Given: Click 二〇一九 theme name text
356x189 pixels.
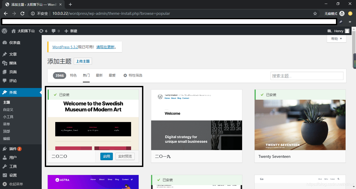Looking at the screenshot, I should (x=163, y=157).
